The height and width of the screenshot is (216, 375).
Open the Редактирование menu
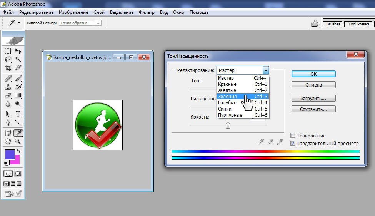[37, 12]
